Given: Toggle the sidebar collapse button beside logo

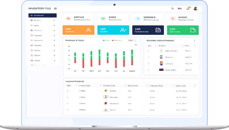Looking at the screenshot, I should pyautogui.click(x=55, y=8).
